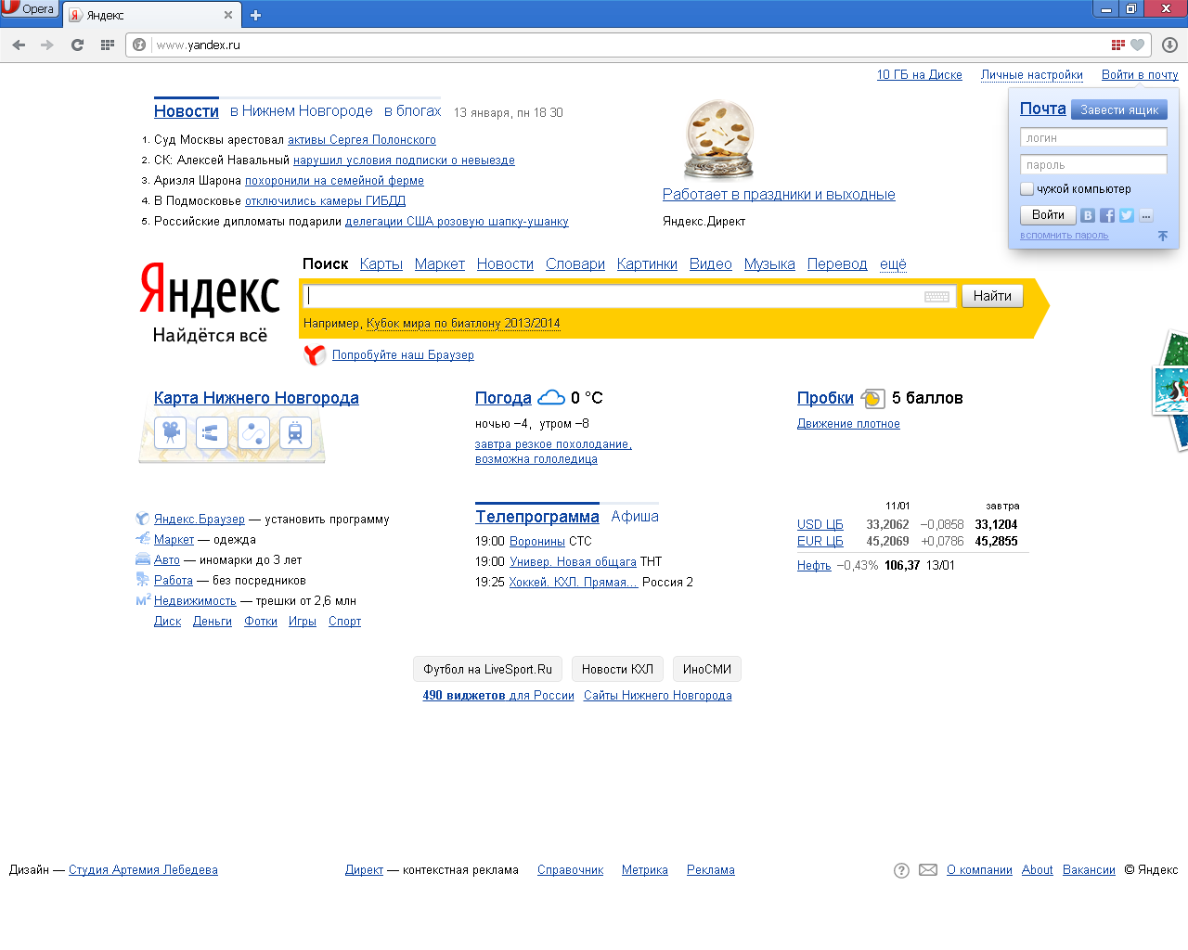The height and width of the screenshot is (950, 1188).
Task: Collapse the mail login panel with up arrow
Action: click(1162, 236)
